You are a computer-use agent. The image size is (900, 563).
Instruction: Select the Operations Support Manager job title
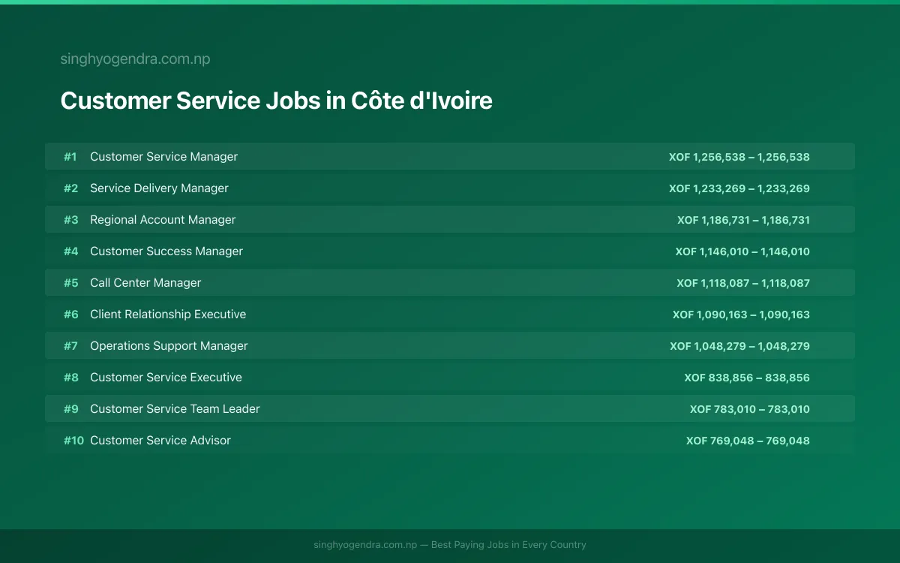coord(169,346)
